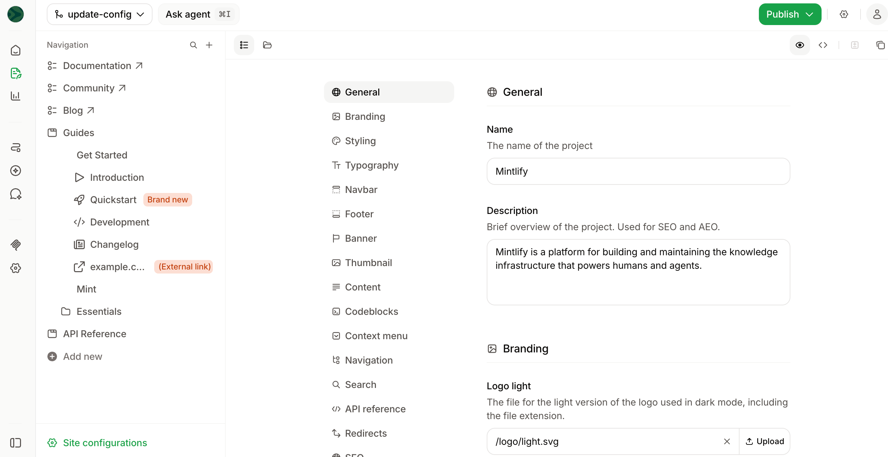This screenshot has height=457, width=888.
Task: Click Add new in navigation
Action: click(x=75, y=356)
